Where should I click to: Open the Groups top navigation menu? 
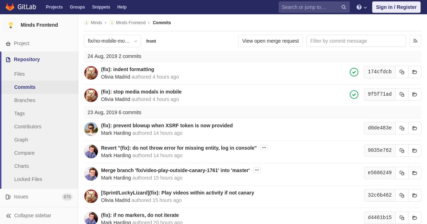[x=77, y=7]
